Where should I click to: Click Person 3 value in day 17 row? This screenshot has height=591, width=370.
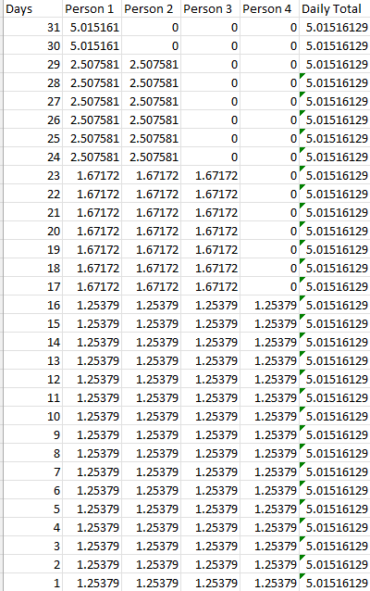(210, 286)
